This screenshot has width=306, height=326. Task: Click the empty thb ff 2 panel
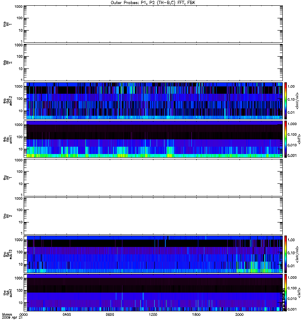[153, 62]
